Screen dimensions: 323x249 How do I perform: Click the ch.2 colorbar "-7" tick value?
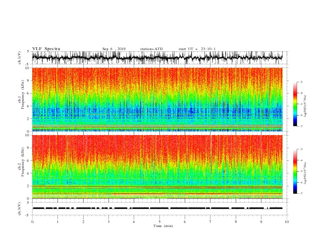[301, 194]
